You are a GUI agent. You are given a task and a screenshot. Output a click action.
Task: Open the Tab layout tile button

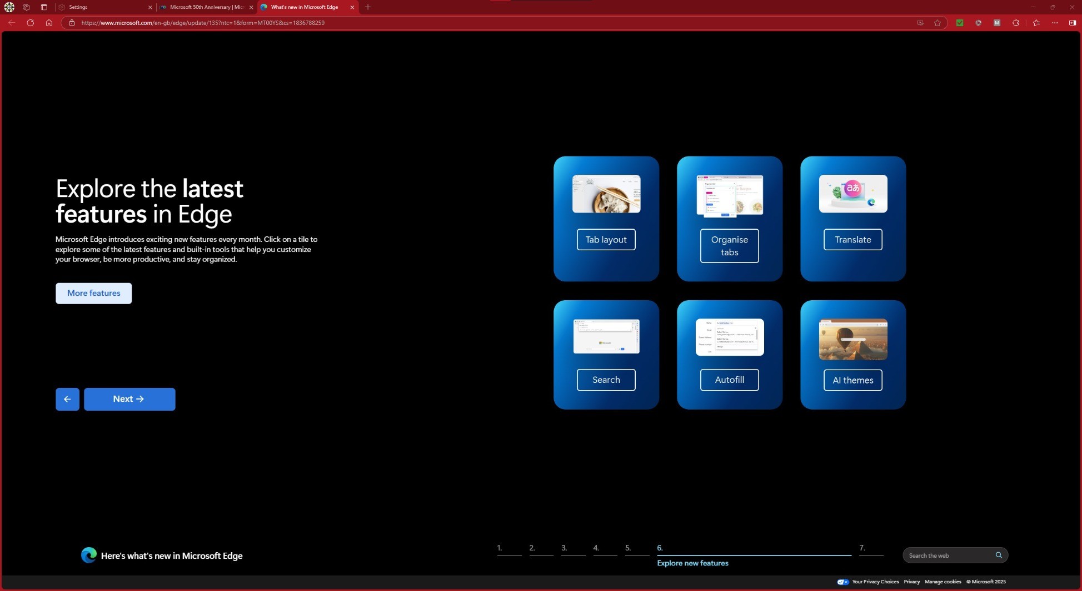[x=606, y=240]
